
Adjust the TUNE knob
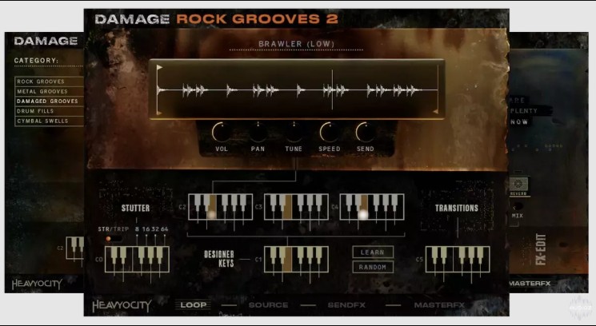(294, 133)
